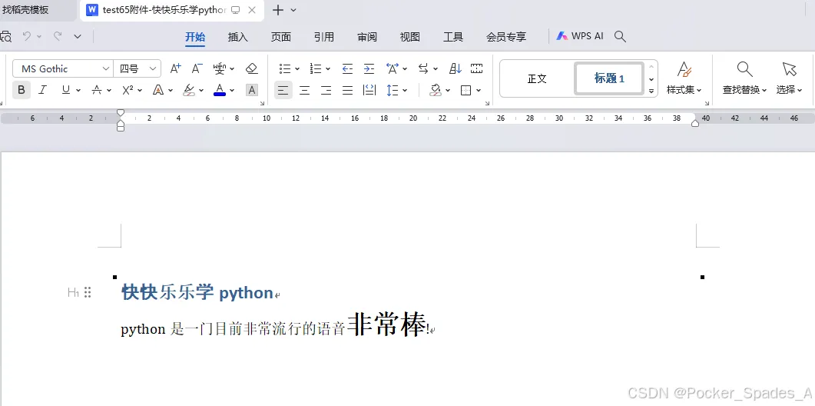The image size is (815, 406).
Task: Switch to the 审阅 tab
Action: 367,37
